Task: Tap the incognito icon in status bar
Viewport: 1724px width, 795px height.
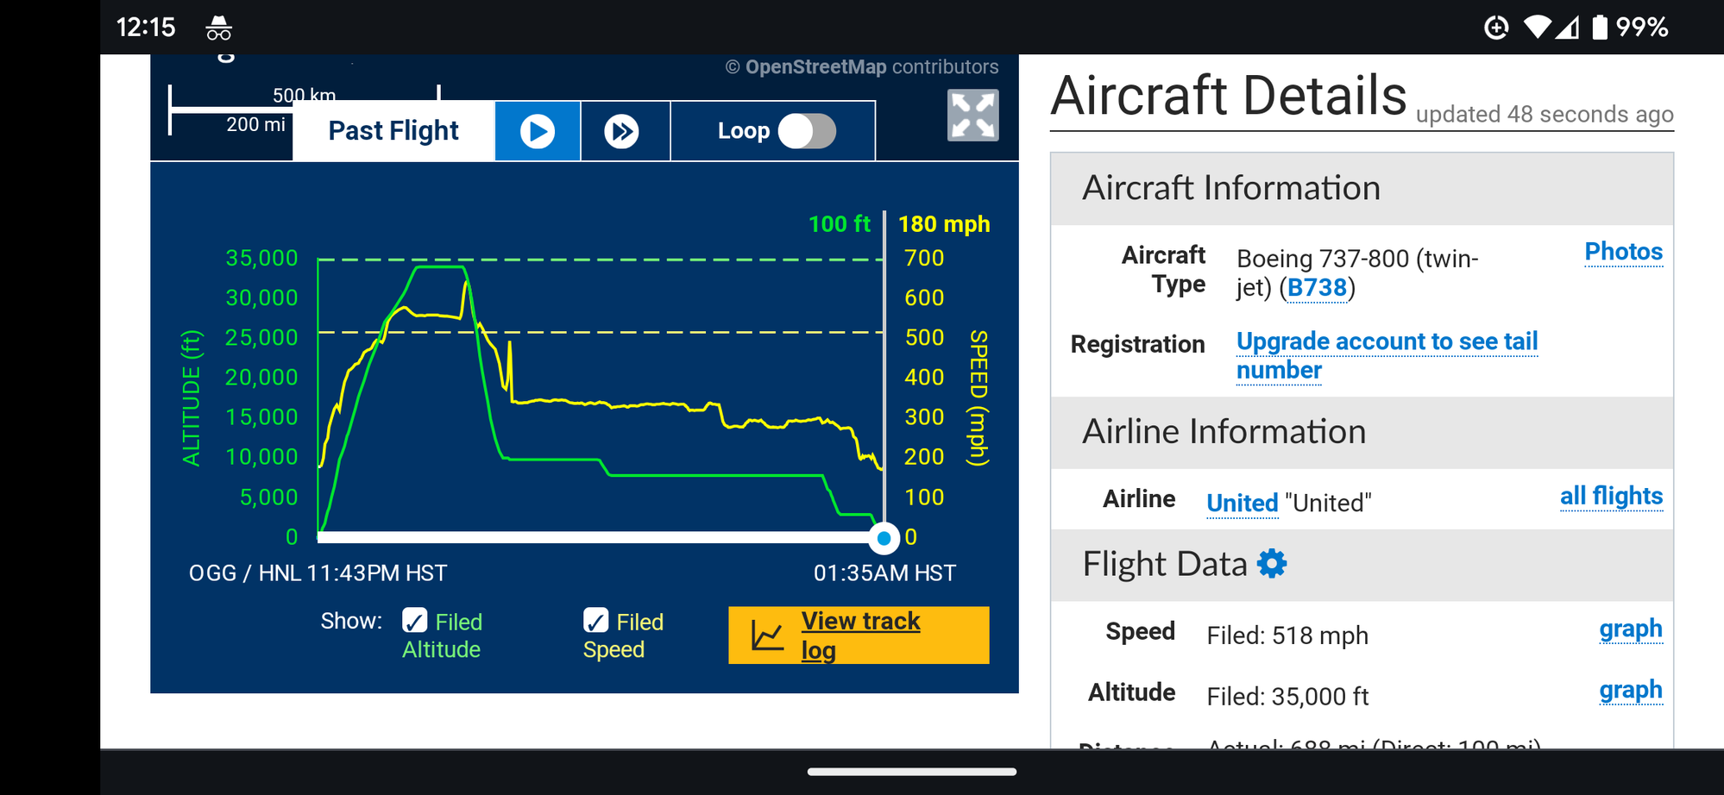Action: coord(218,28)
